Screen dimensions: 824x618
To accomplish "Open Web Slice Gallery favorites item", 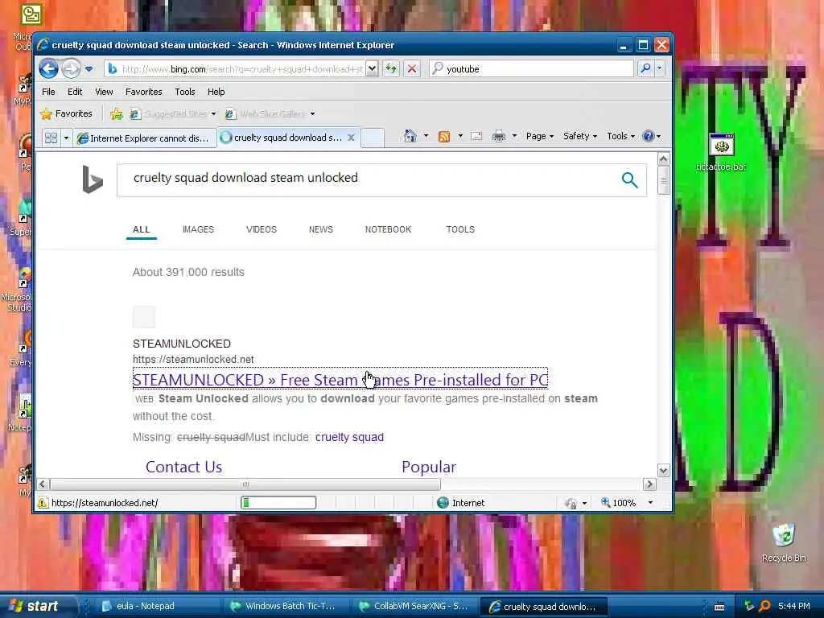I will [270, 114].
